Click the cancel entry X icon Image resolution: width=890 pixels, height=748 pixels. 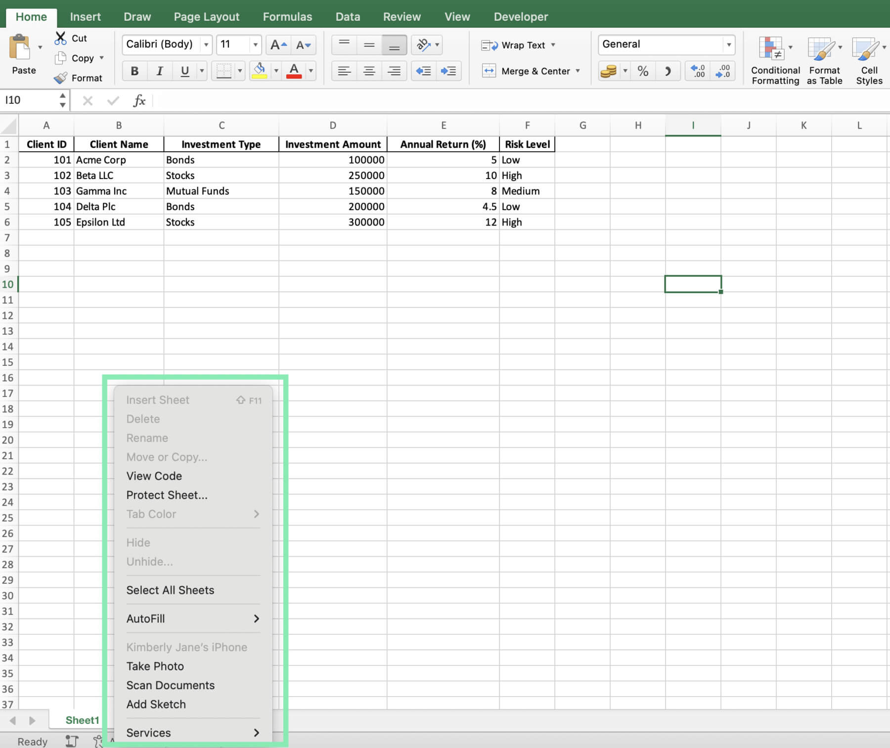88,100
